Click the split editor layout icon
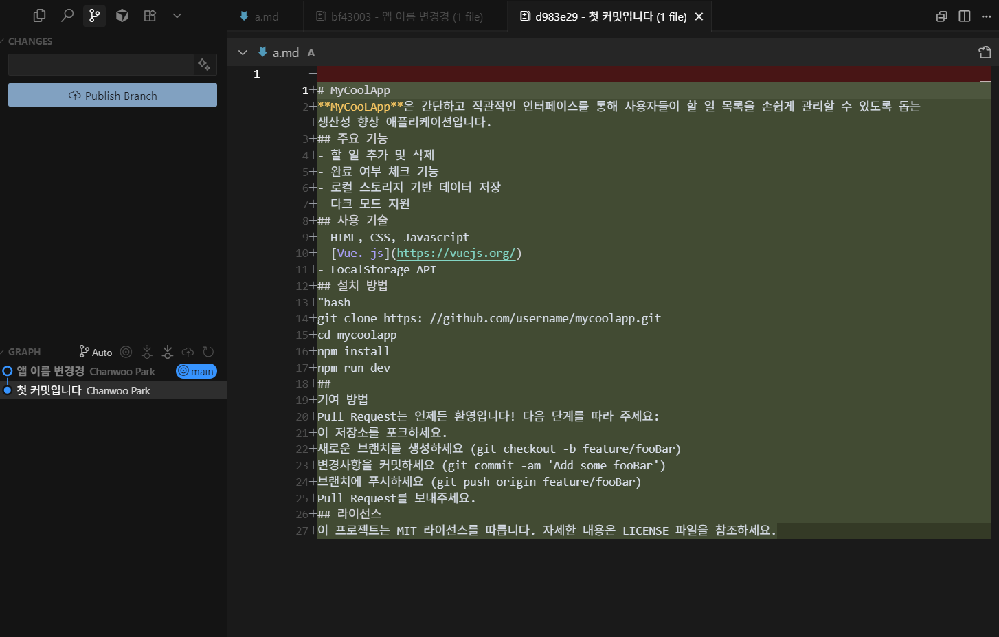 click(965, 16)
